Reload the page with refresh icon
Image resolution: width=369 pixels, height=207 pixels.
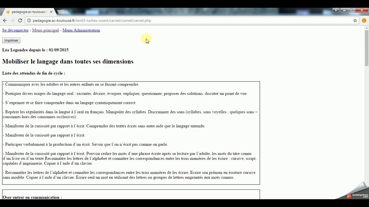[x=20, y=20]
